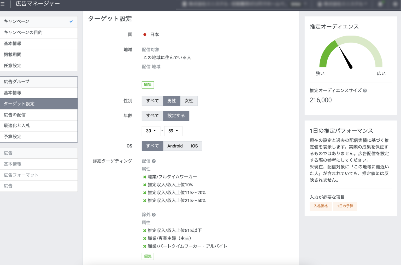Open maximum age dropdown showing 59
The width and height of the screenshot is (401, 265).
173,131
